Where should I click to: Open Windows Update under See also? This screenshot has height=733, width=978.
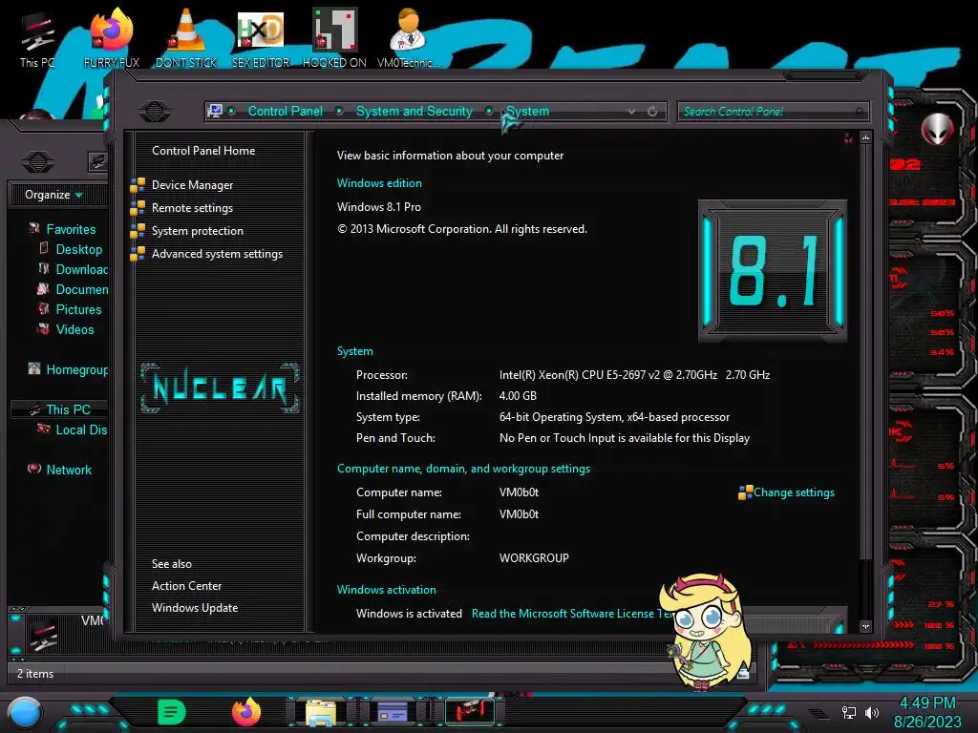(195, 608)
